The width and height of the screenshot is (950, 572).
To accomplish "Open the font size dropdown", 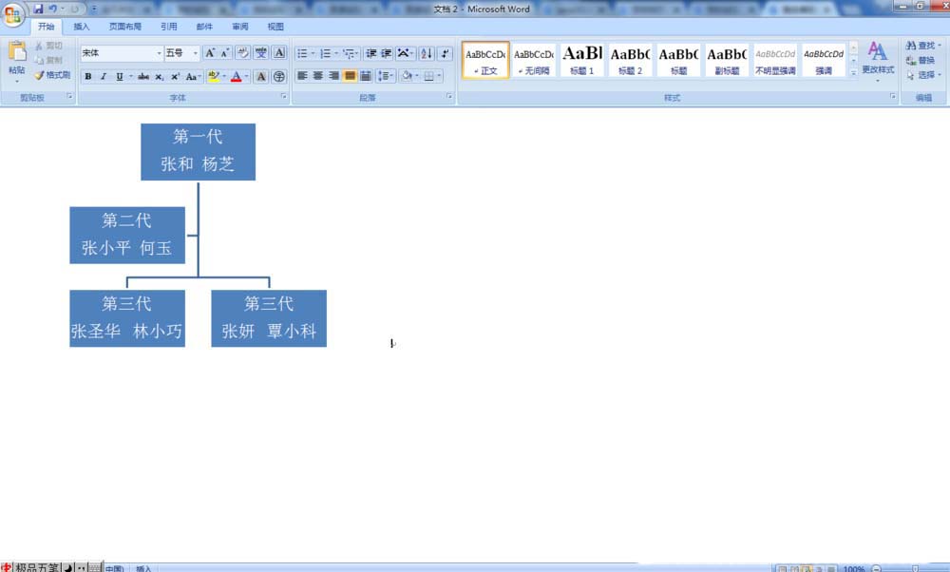I will click(x=195, y=53).
